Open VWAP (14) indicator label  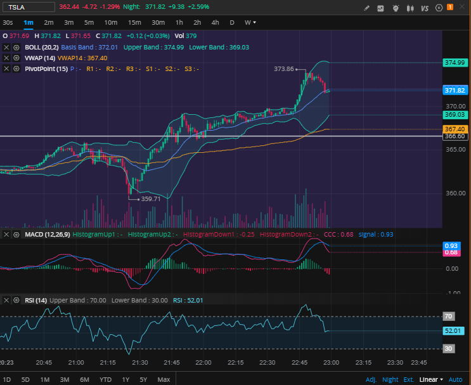pos(40,58)
